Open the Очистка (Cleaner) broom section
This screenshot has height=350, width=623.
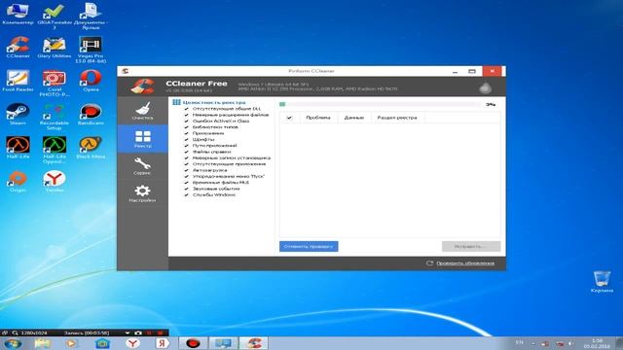(x=142, y=111)
